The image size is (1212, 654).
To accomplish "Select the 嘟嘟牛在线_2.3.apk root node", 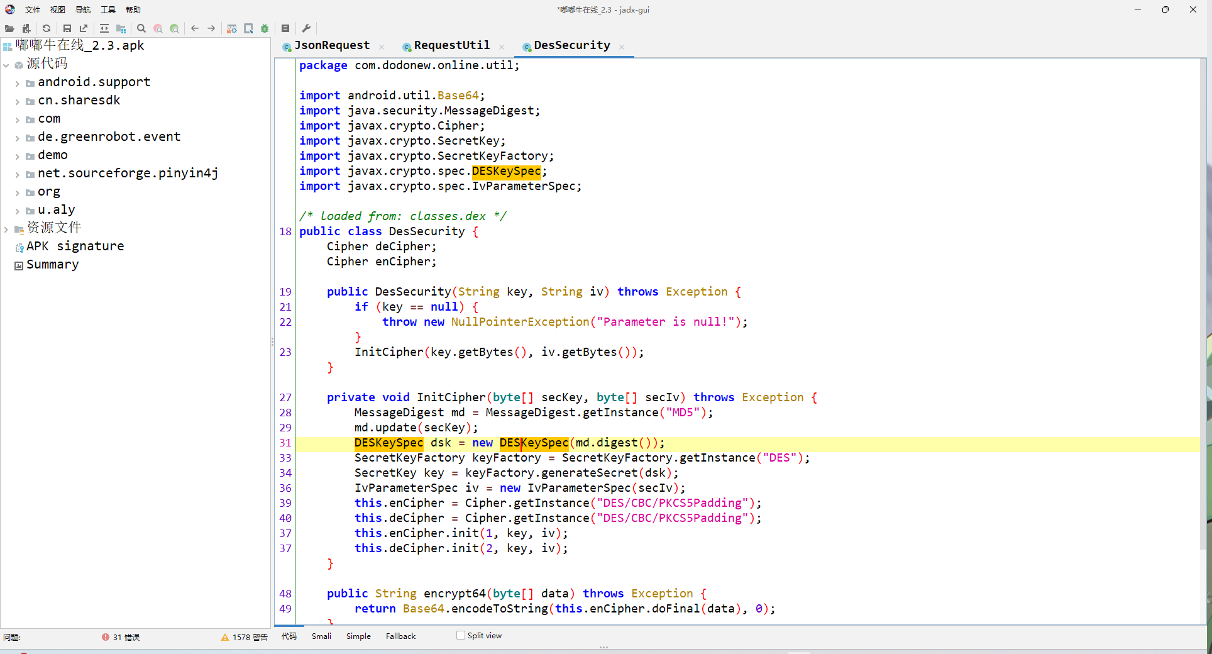I will point(80,45).
